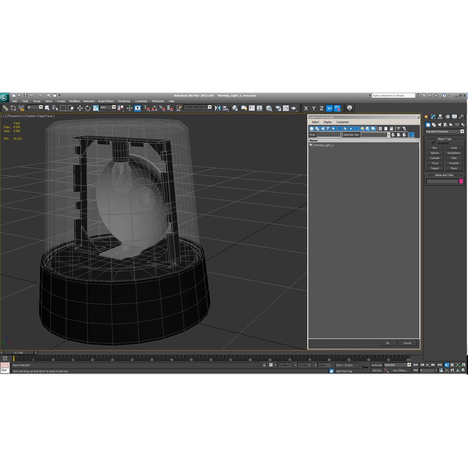Open the Modifiers menu
Viewport: 468px width, 468px height.
75,101
